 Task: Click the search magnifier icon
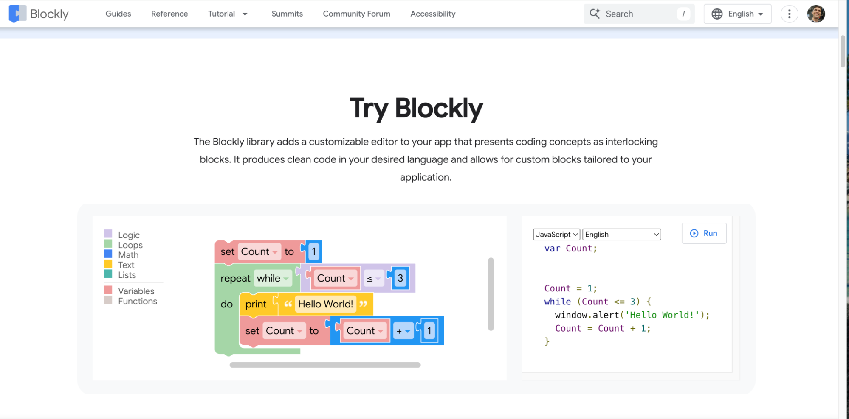(595, 14)
